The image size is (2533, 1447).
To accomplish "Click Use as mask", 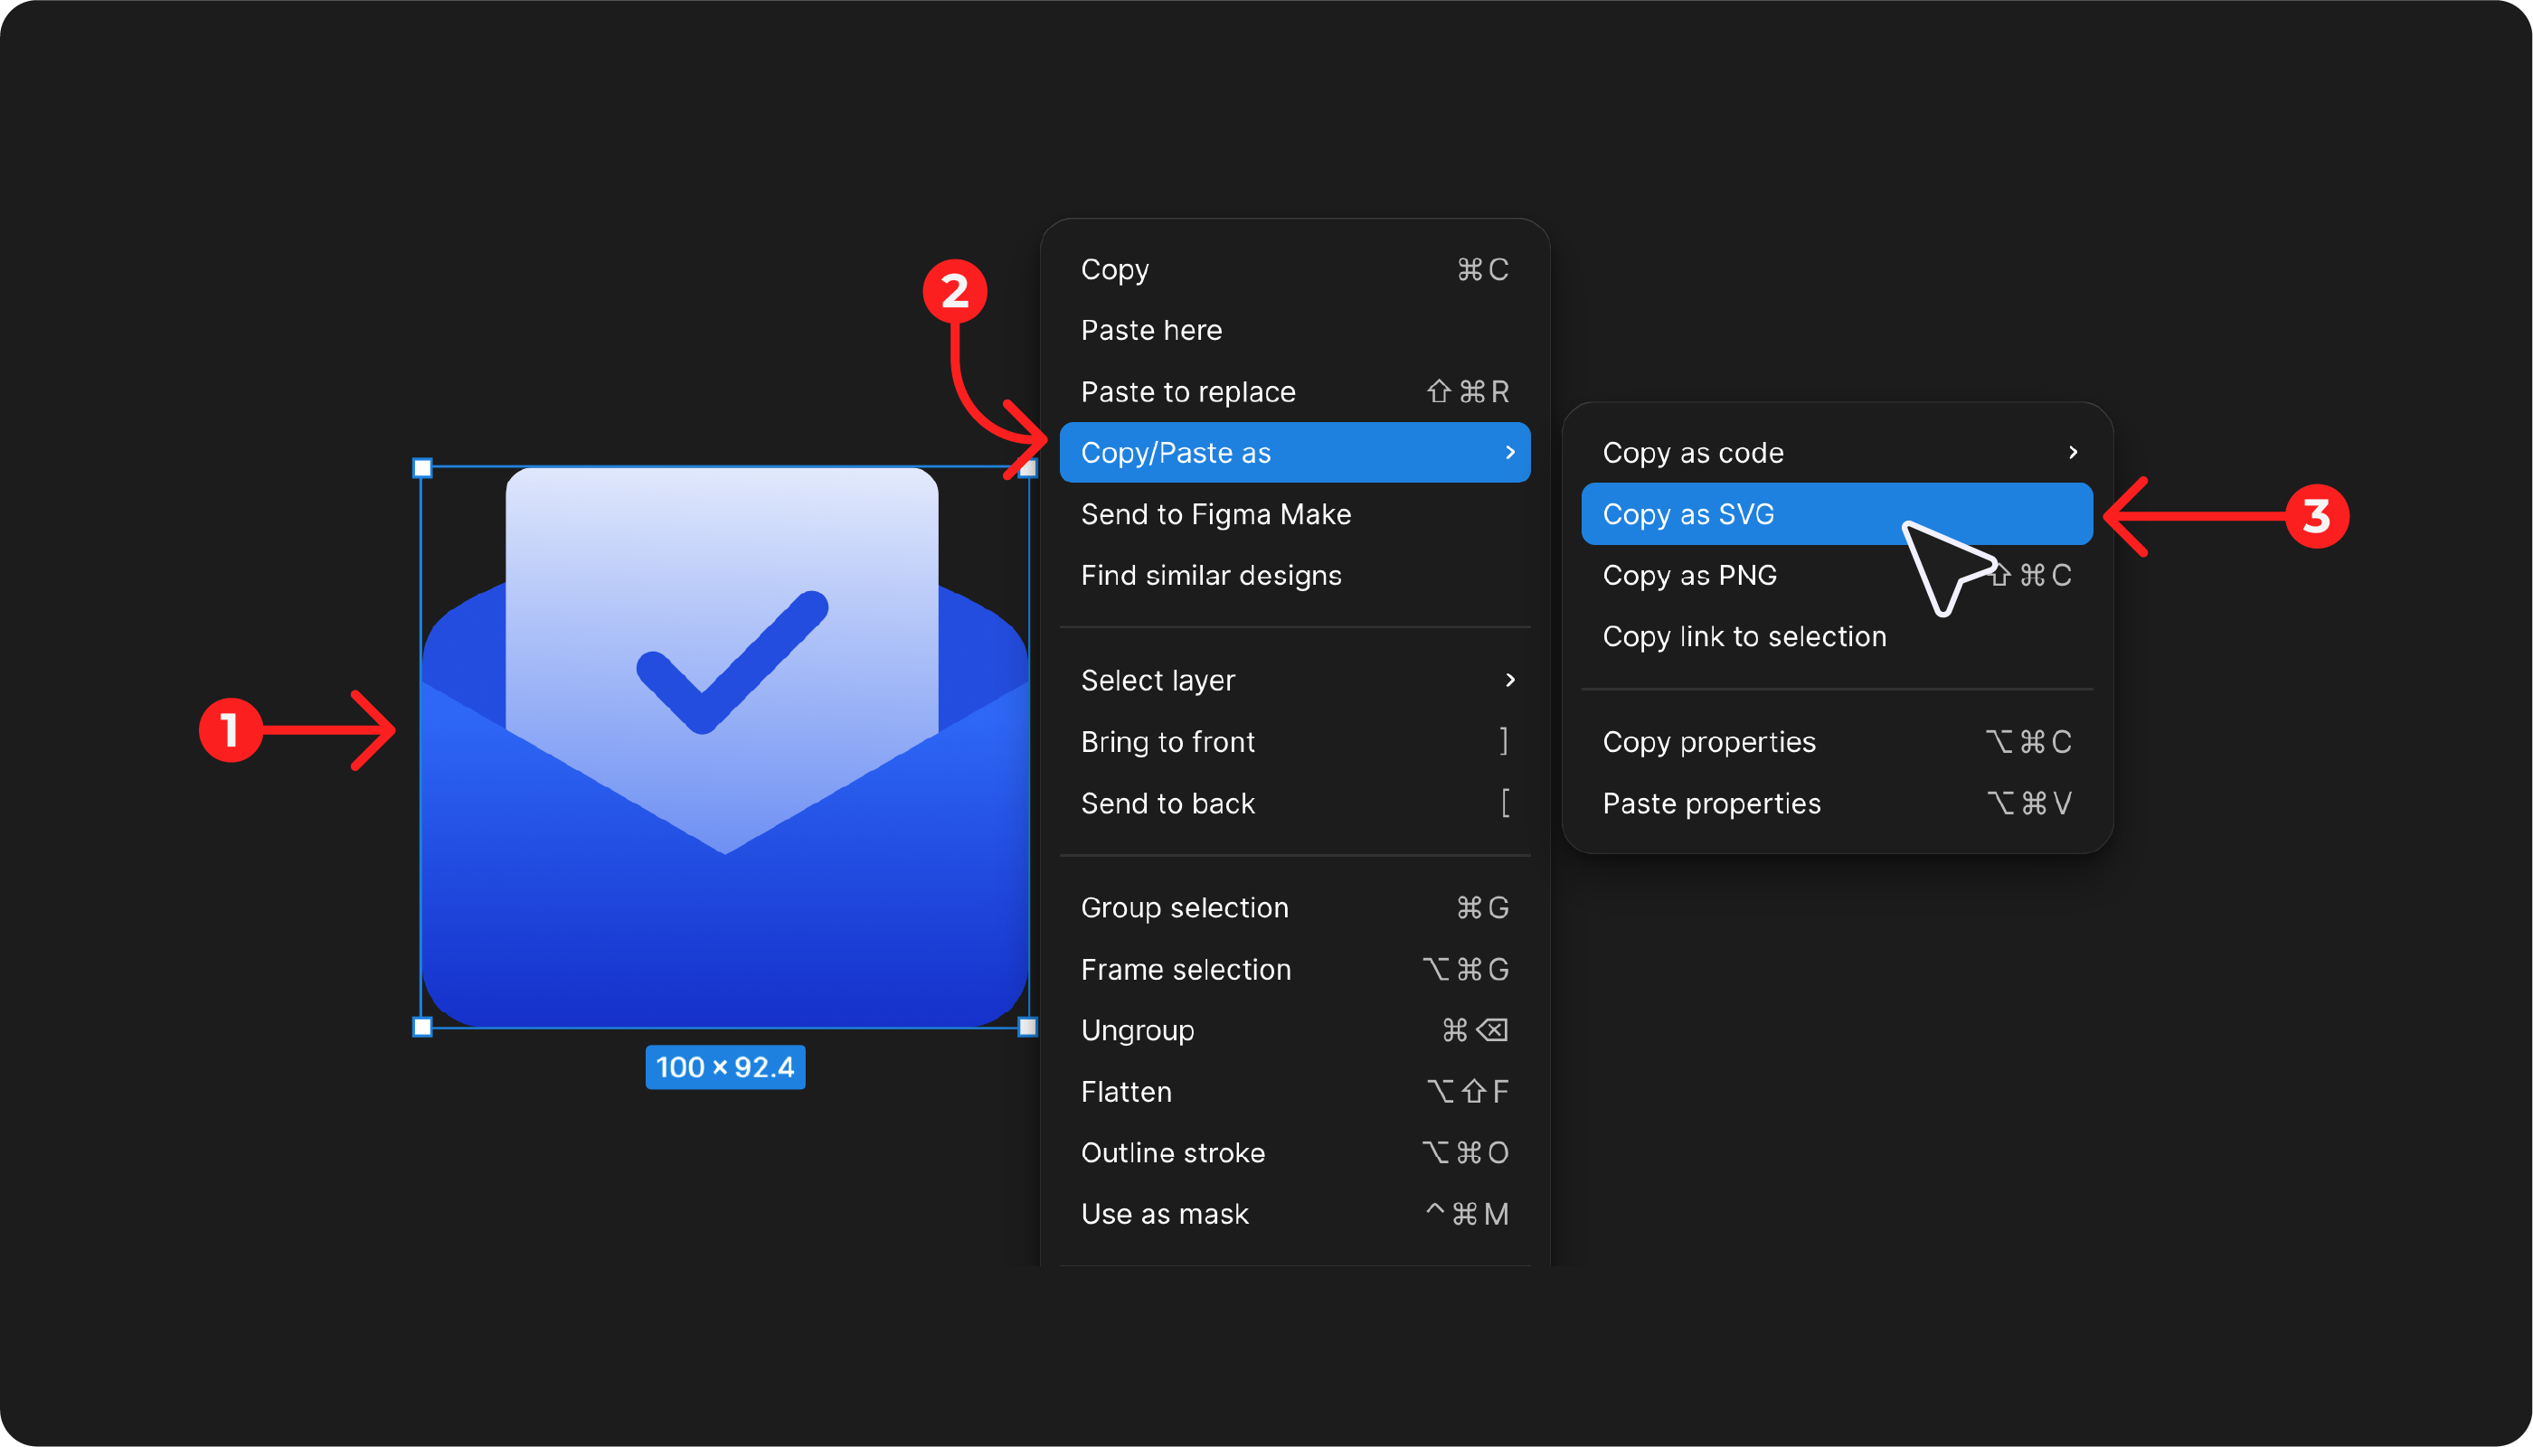I will click(x=1164, y=1214).
